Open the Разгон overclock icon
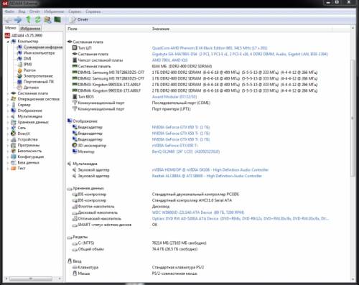Image resolution: width=359 pixels, height=285 pixels. (20, 70)
